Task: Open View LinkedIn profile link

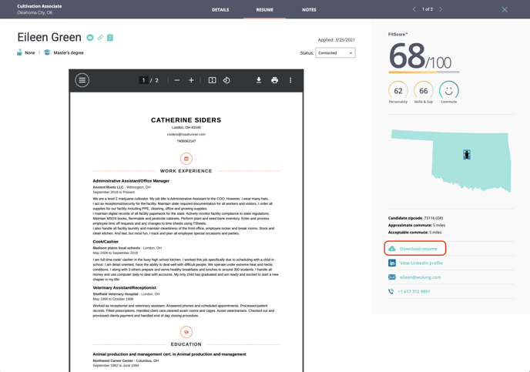Action: pyautogui.click(x=421, y=263)
